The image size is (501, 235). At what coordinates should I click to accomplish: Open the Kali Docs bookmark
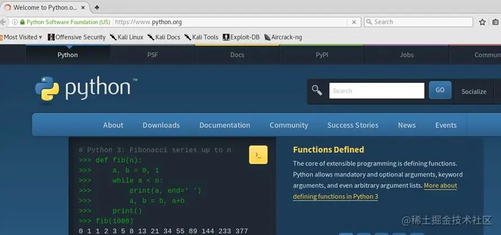pyautogui.click(x=164, y=37)
